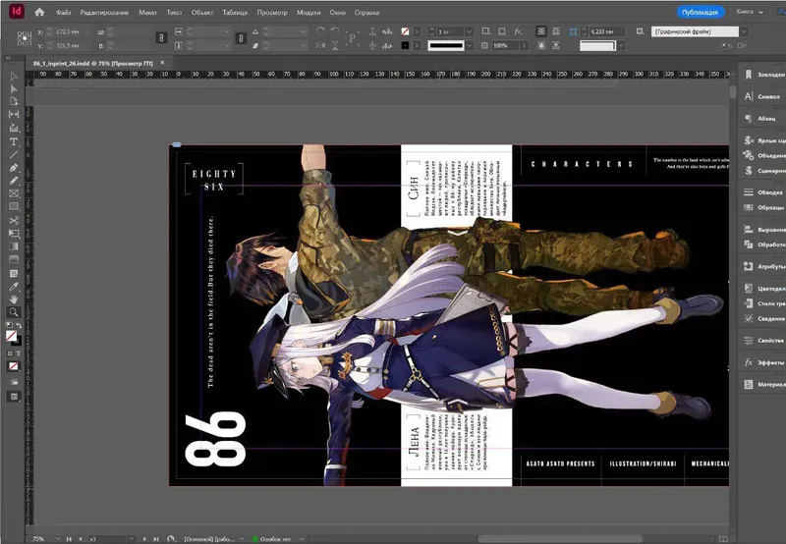The width and height of the screenshot is (786, 544).
Task: Click the Home icon in top bar
Action: click(39, 13)
